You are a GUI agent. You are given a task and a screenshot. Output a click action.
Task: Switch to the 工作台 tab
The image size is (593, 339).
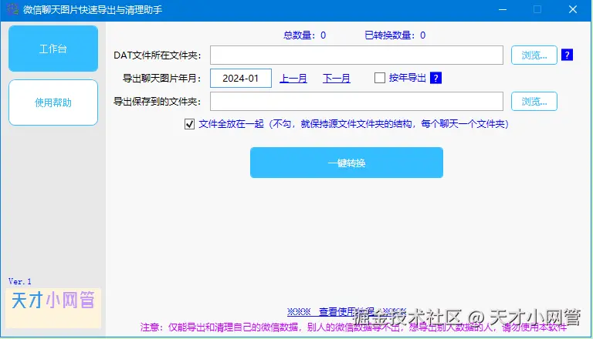[x=53, y=49]
